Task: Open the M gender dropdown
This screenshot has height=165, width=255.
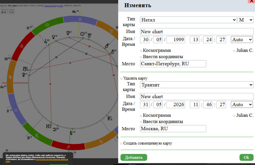Action: pyautogui.click(x=246, y=20)
